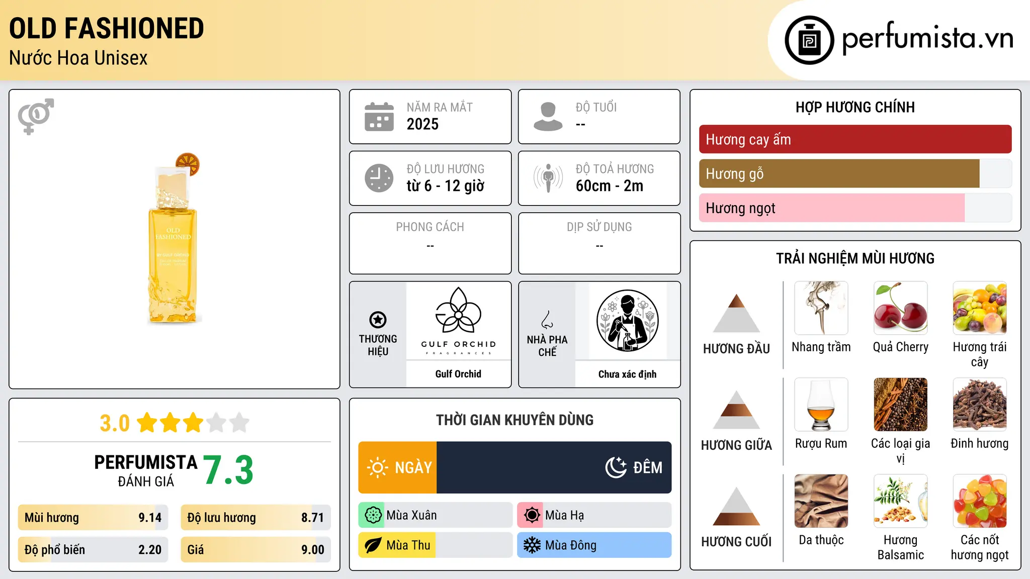Open the Hương trái cây fruit thumbnail

[980, 308]
